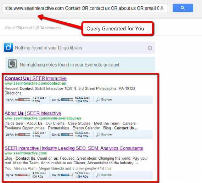The height and width of the screenshot is (183, 202).
Task: Click the PA 68 red bar in result 3
Action: click(24, 175)
